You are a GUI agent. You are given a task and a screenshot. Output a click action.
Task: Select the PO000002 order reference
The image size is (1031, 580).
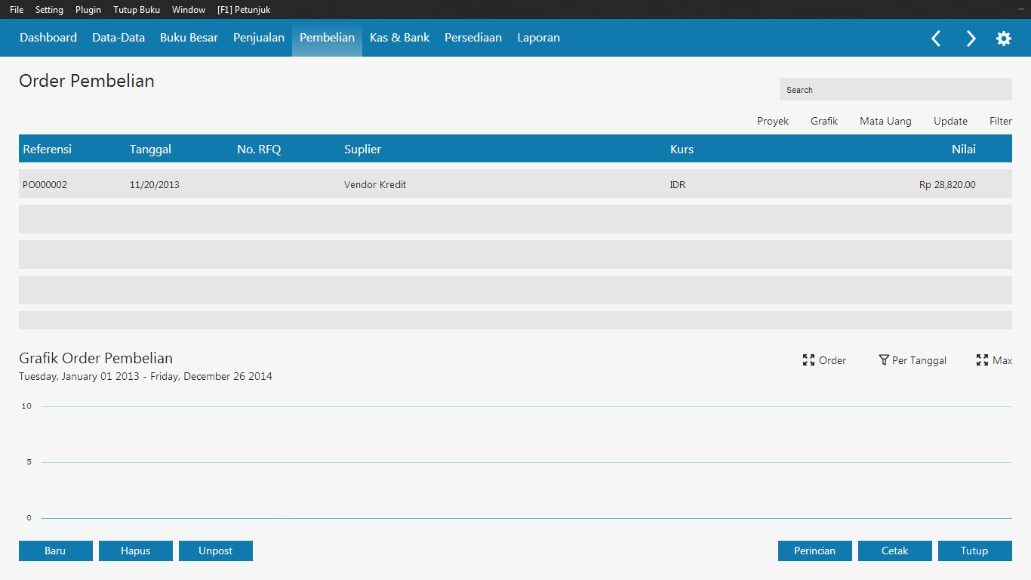[x=45, y=184]
